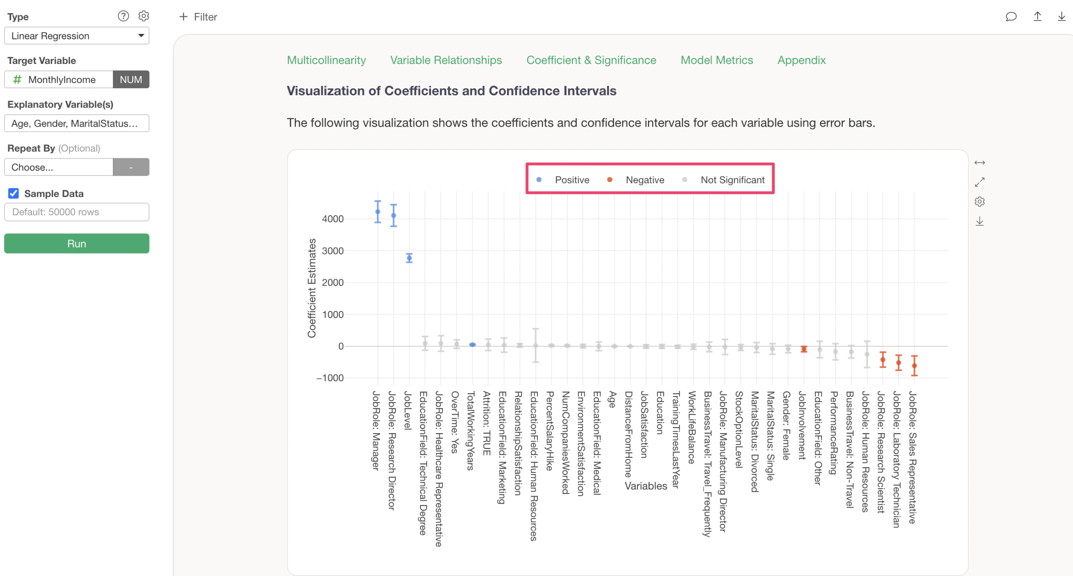Click the TotalWorkingYears blue data point
The width and height of the screenshot is (1073, 576).
pyautogui.click(x=473, y=345)
